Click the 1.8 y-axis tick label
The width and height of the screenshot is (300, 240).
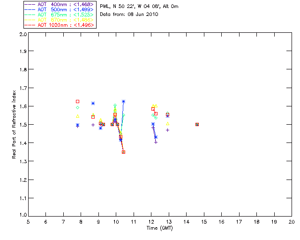[x=23, y=69]
